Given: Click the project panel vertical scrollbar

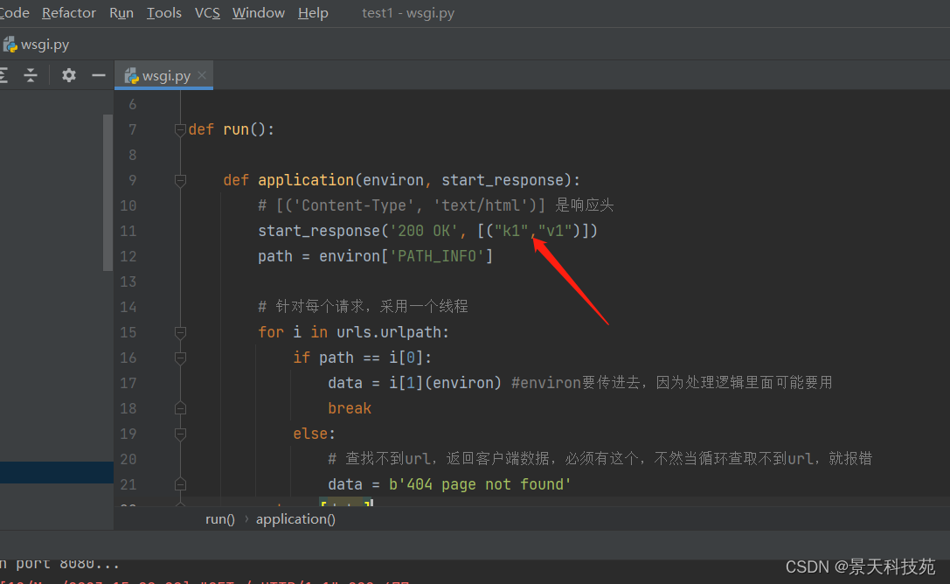Looking at the screenshot, I should (107, 192).
